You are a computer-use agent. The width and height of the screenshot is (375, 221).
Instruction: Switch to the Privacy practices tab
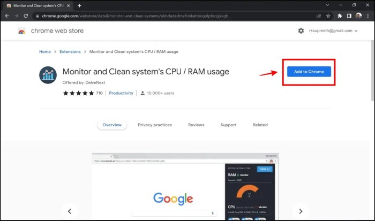155,125
